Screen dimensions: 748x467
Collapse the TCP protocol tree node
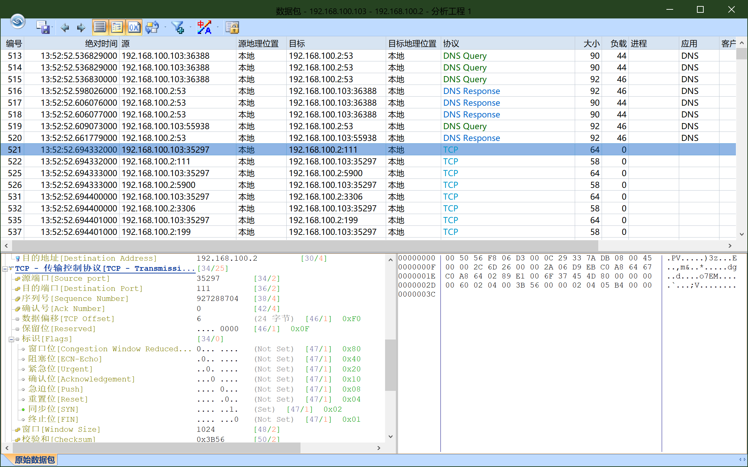[x=5, y=268]
